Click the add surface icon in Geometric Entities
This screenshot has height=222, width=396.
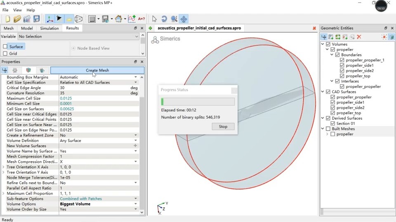[x=331, y=37]
